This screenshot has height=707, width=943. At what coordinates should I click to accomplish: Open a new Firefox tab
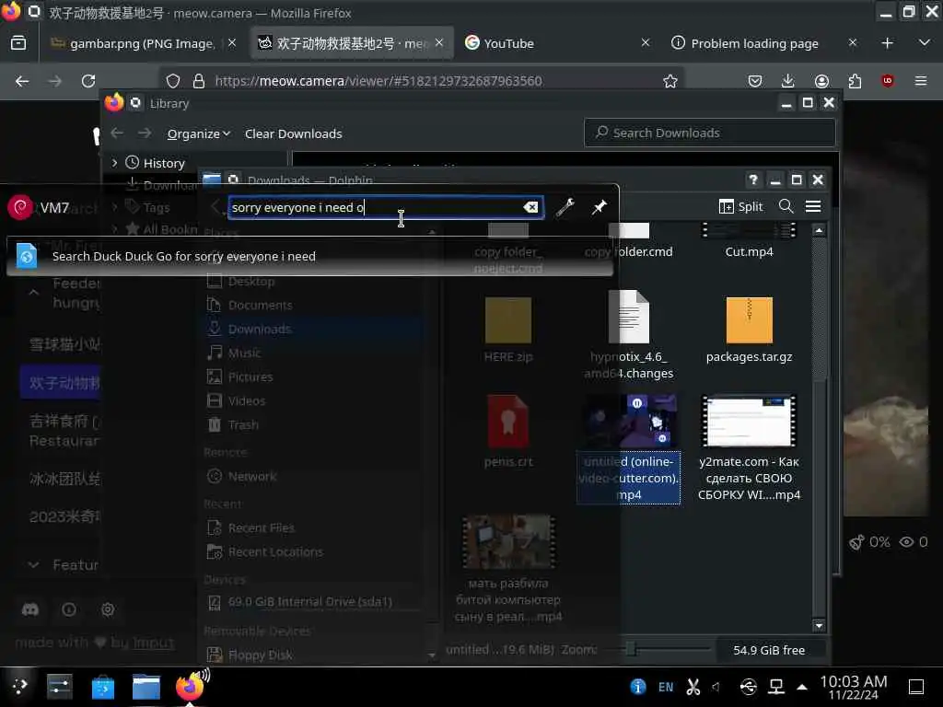(x=887, y=43)
